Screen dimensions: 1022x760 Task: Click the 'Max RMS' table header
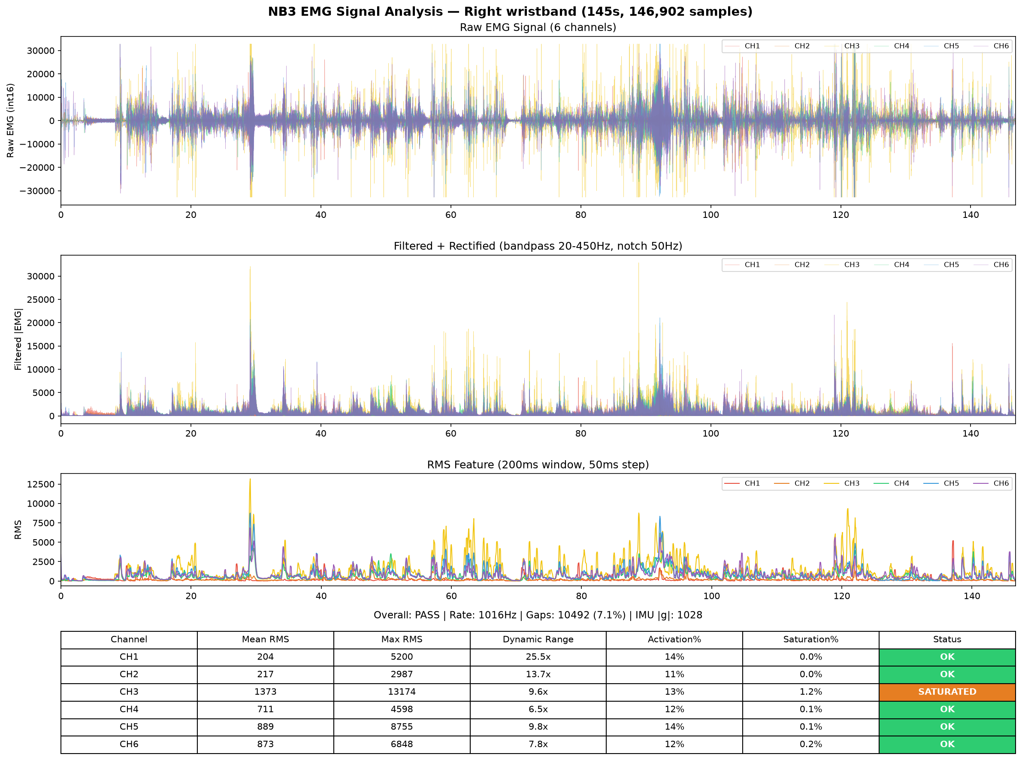point(402,639)
